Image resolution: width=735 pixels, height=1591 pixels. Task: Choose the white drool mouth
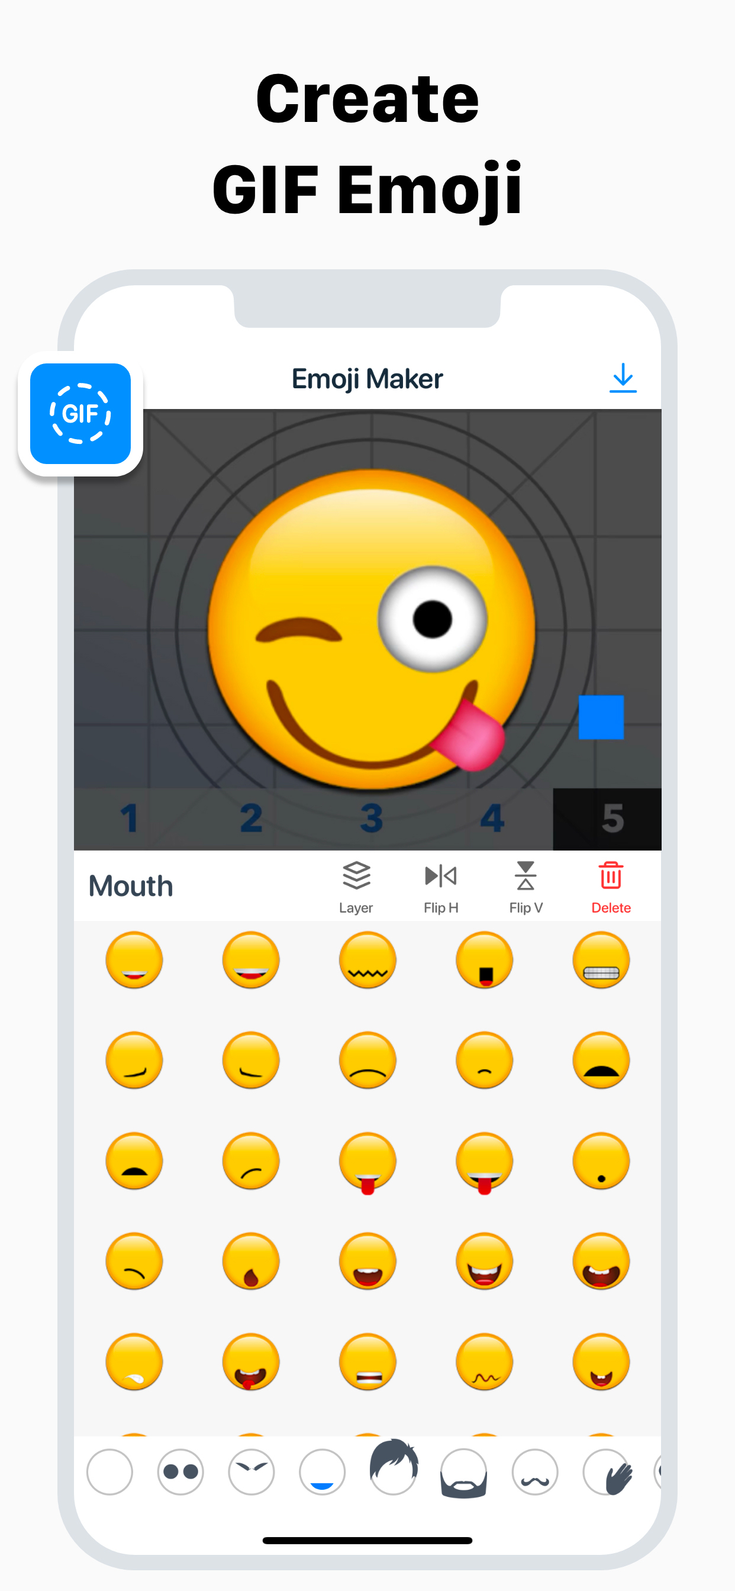[134, 1362]
